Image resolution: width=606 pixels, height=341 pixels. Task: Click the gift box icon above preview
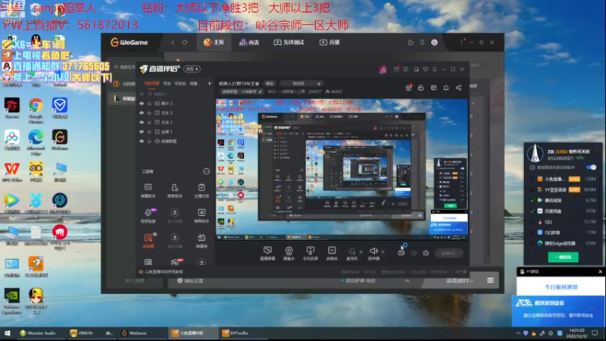click(x=408, y=88)
